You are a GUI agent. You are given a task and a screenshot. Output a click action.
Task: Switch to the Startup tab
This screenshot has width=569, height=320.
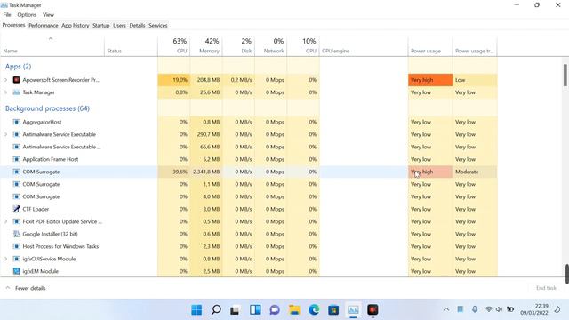pos(100,26)
